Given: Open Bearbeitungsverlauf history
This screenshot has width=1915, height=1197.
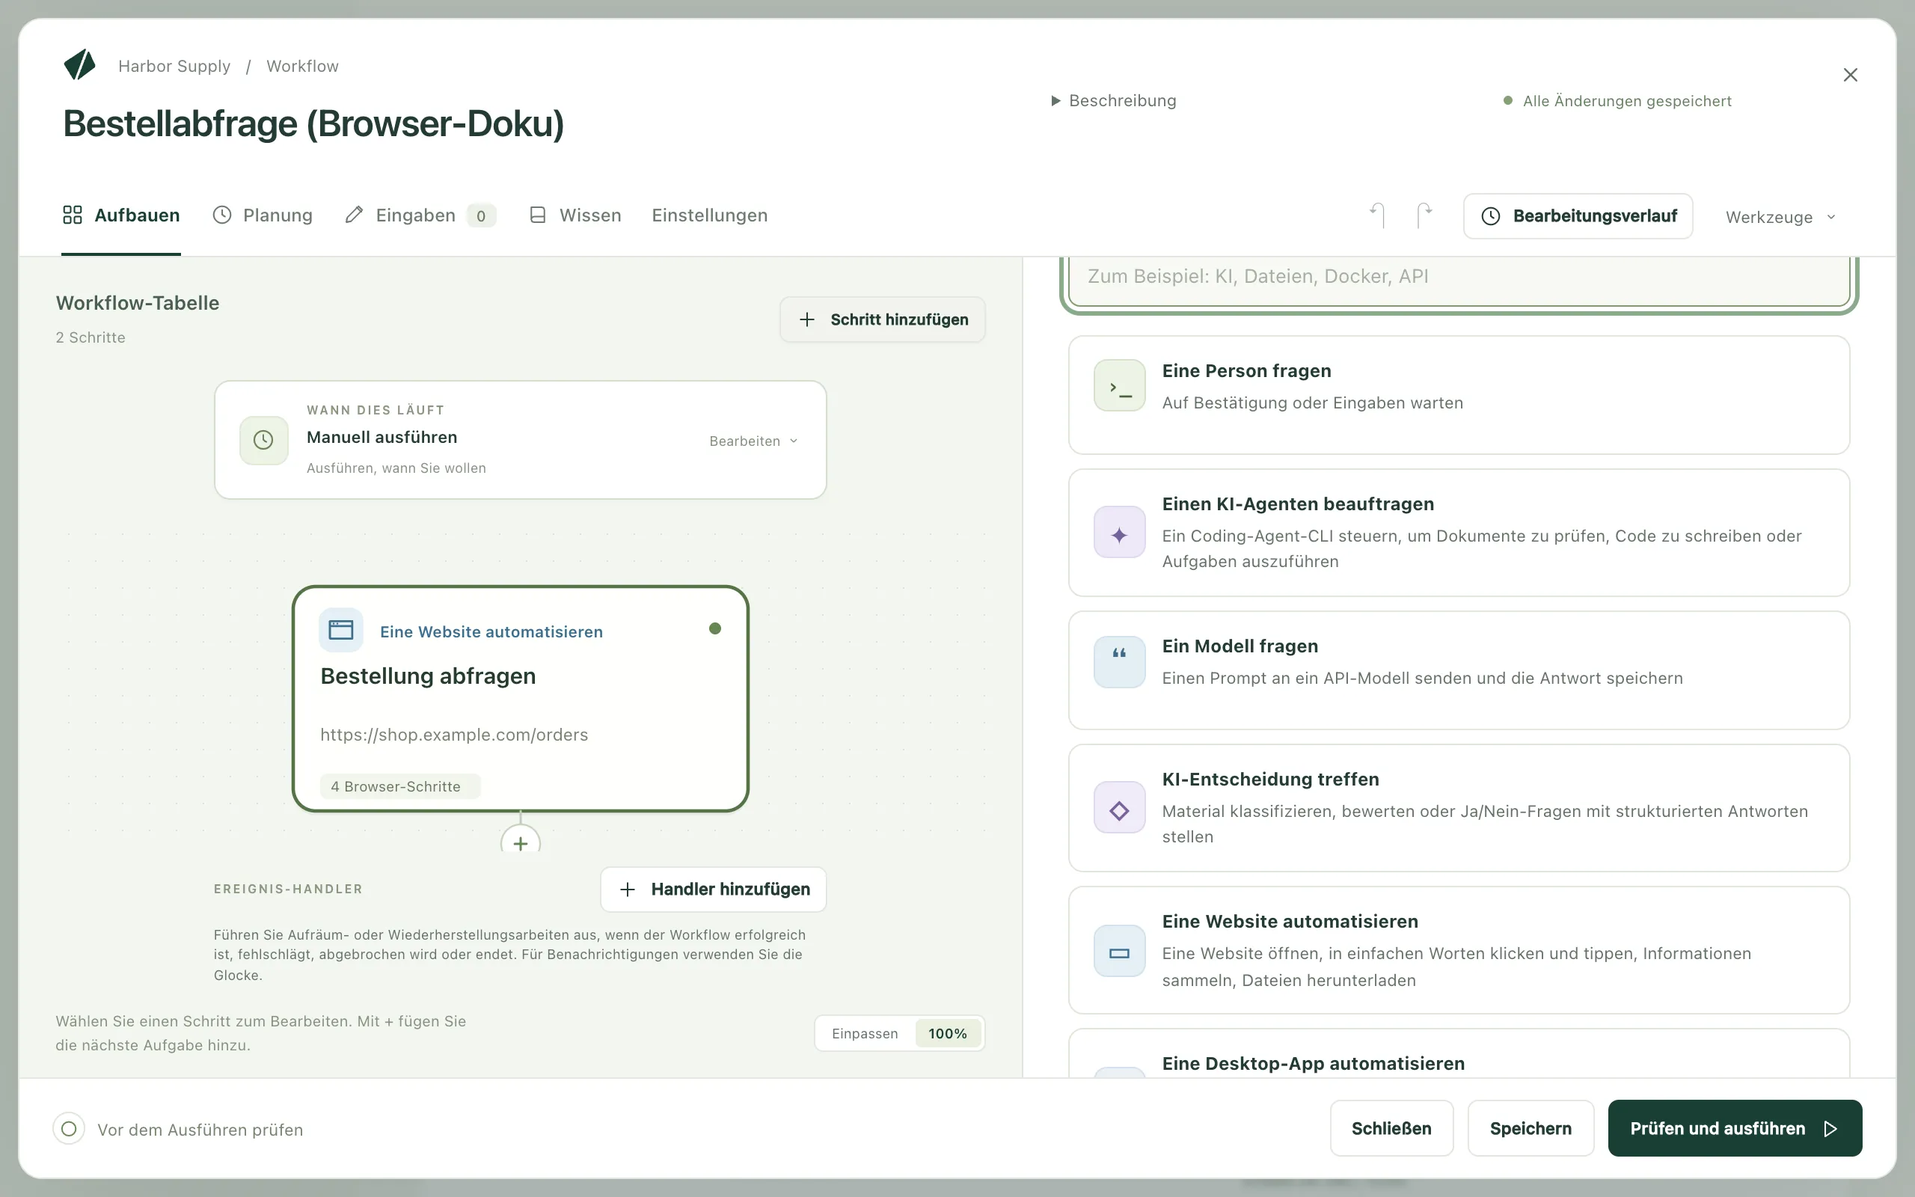Looking at the screenshot, I should pyautogui.click(x=1578, y=216).
